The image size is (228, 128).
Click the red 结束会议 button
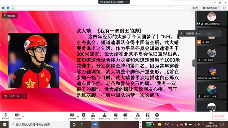(x=219, y=116)
